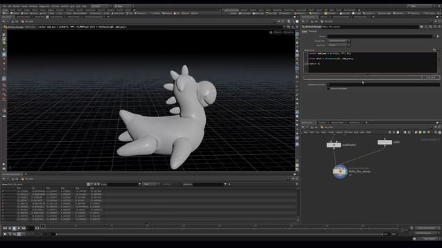
Task: Focus the Attributes to Create field
Action: [x=383, y=84]
